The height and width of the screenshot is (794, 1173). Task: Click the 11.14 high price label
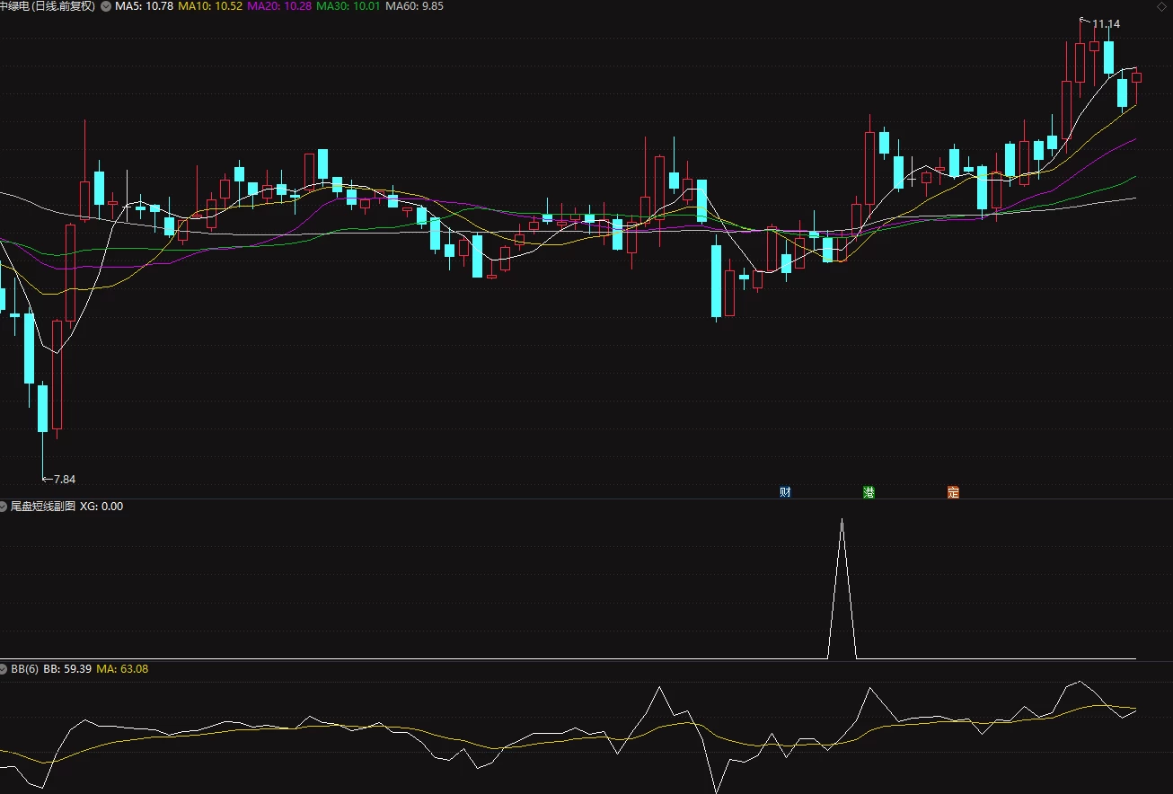pyautogui.click(x=1106, y=24)
